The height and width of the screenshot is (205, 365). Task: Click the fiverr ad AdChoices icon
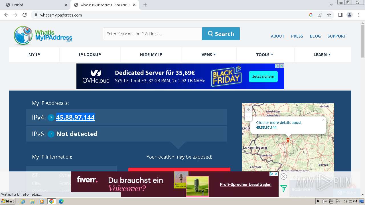(x=272, y=174)
